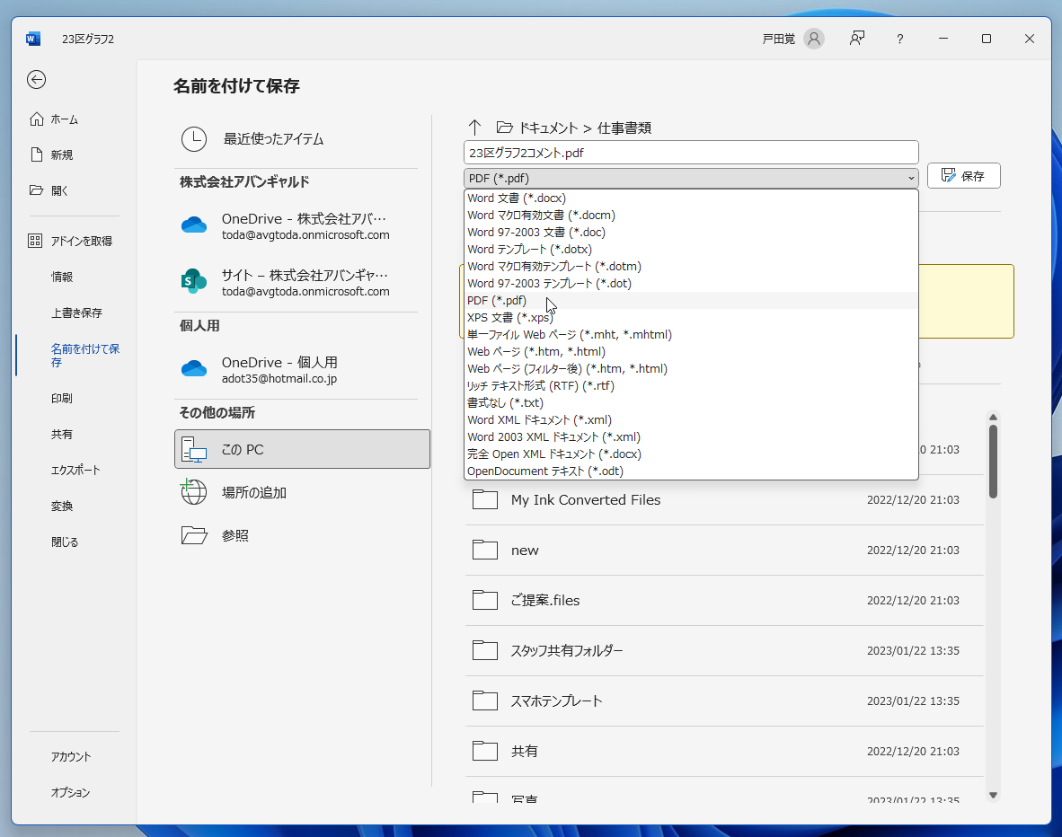1062x837 pixels.
Task: Click the folder icon for My Ink Converted Files
Action: tap(485, 499)
